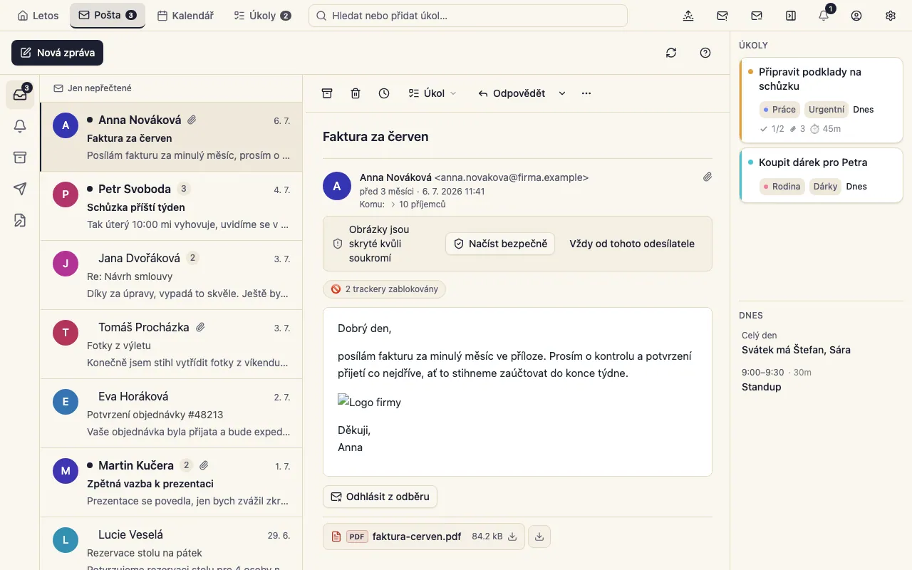Click the envelope with minus icon
The height and width of the screenshot is (570, 912).
(757, 16)
